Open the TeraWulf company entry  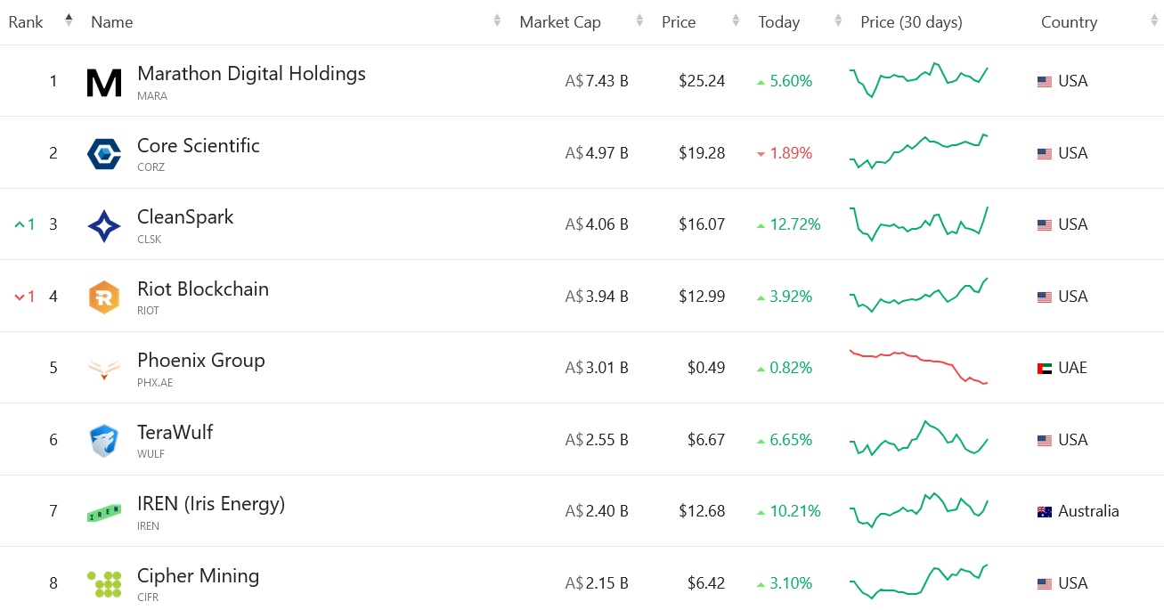coord(175,432)
